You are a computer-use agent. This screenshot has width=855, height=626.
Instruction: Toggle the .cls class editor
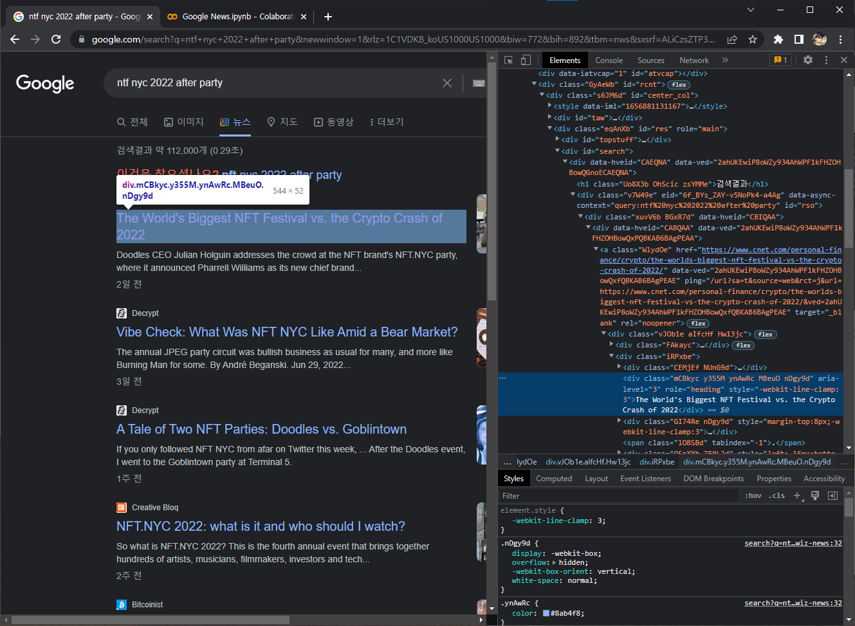click(777, 495)
